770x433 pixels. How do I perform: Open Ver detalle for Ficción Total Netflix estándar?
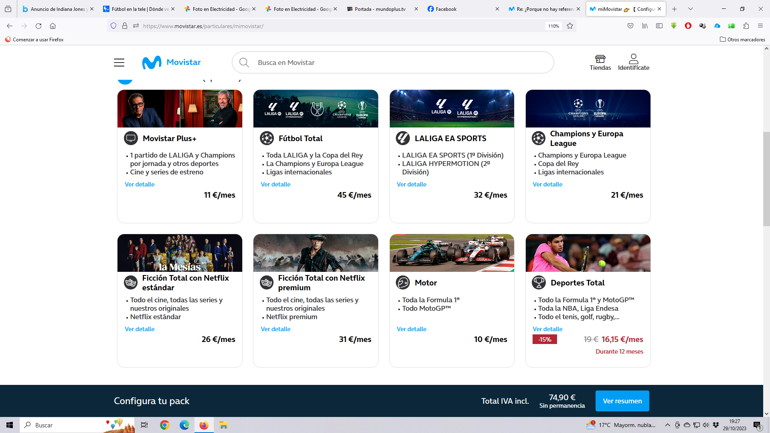click(x=140, y=329)
